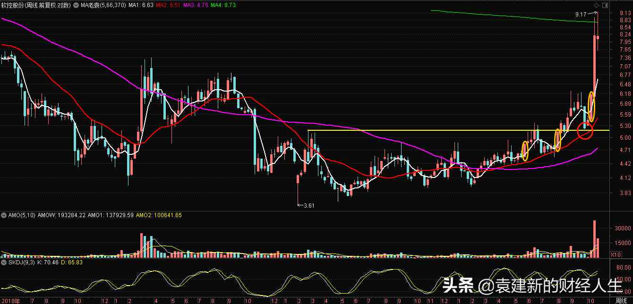Click the 8.24 price scale label
Image resolution: width=633 pixels, height=304 pixels.
(x=625, y=34)
